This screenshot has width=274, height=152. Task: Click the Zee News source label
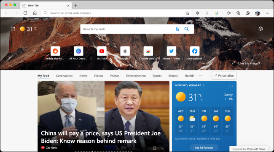[x=51, y=148]
